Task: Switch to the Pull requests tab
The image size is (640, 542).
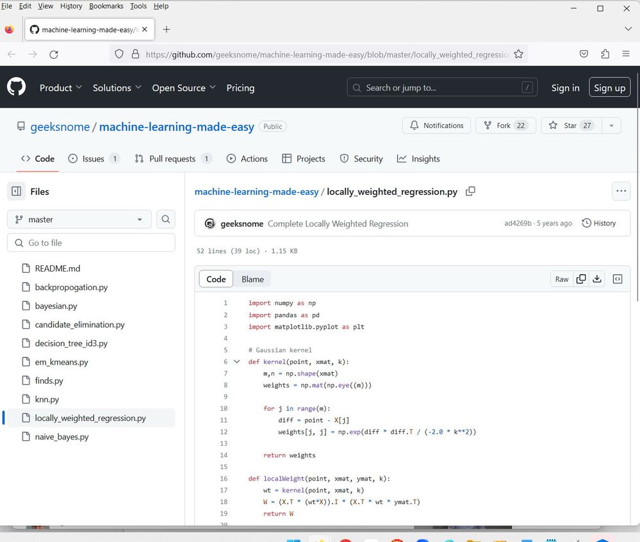Action: coord(173,159)
